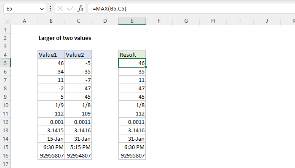
Task: Click the formula bar with =MAX(B5,C5)
Action: (191, 9)
